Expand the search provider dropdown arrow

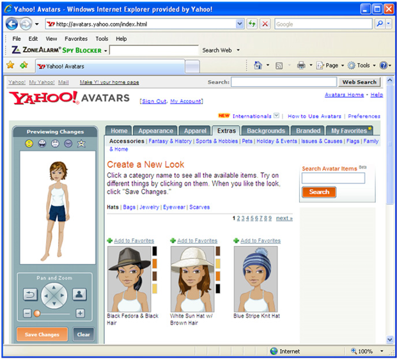(389, 24)
